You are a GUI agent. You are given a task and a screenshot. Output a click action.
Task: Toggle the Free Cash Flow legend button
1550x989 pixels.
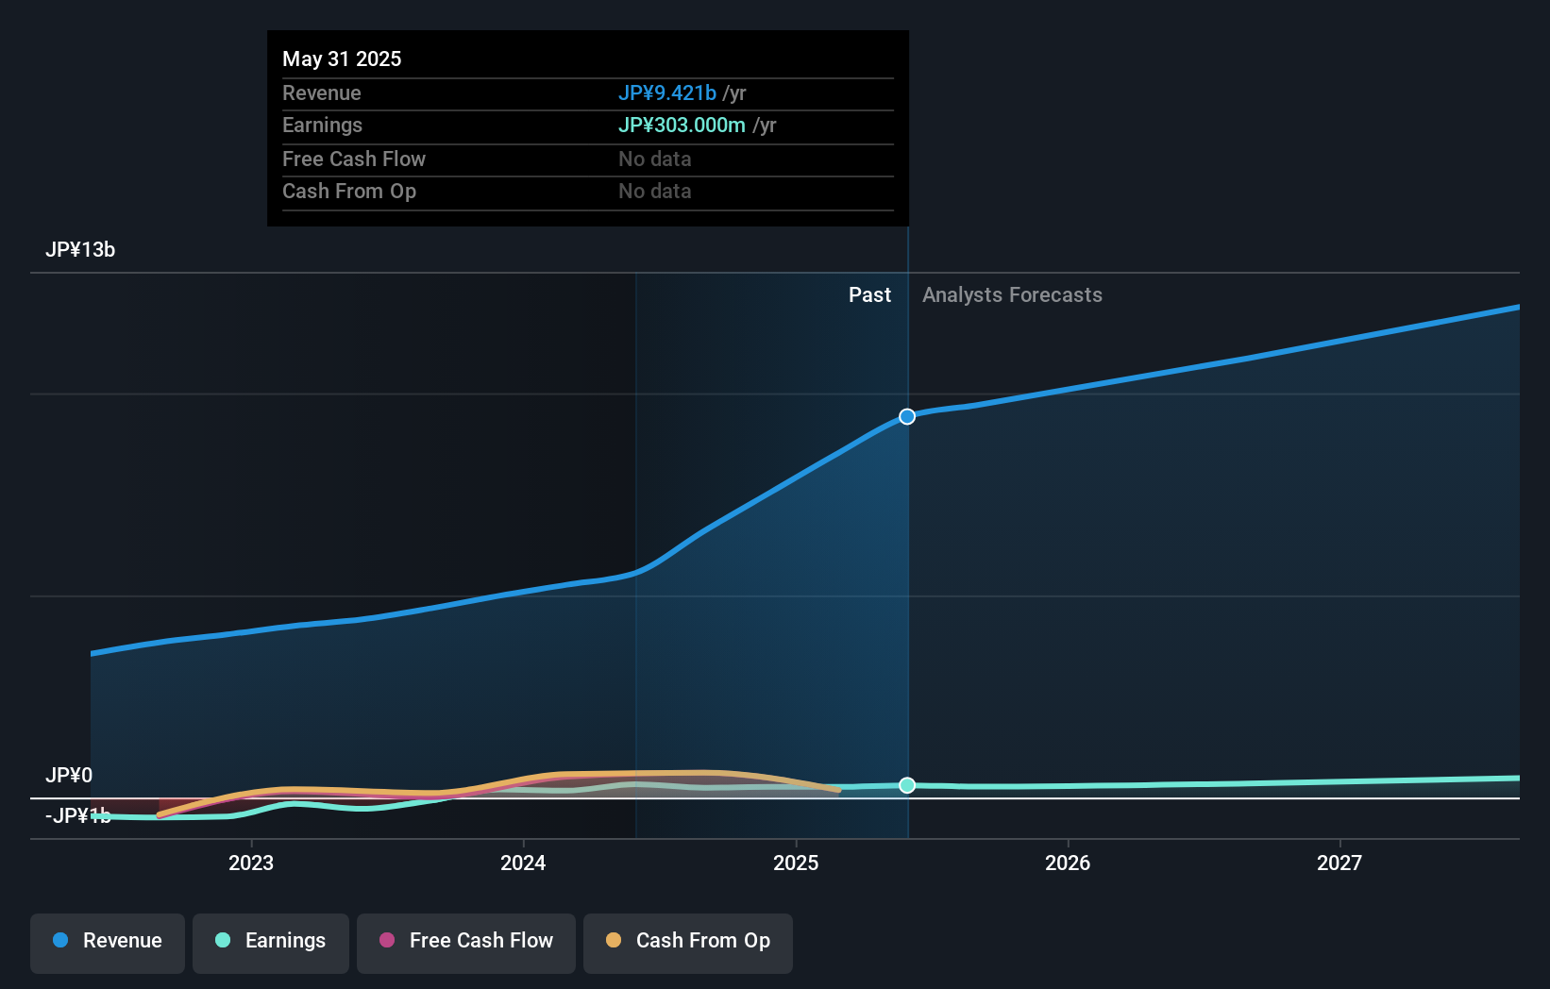(x=466, y=943)
